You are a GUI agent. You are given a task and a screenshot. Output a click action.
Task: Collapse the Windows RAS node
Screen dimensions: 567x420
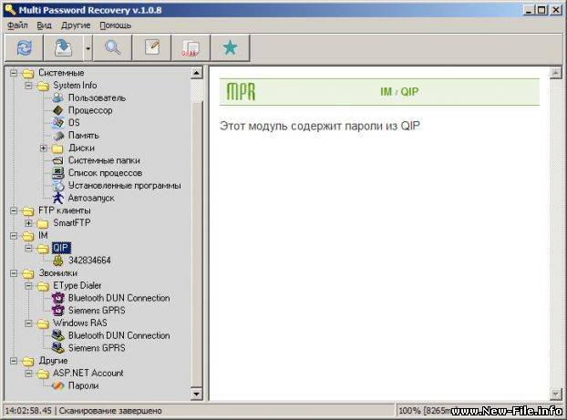point(28,323)
